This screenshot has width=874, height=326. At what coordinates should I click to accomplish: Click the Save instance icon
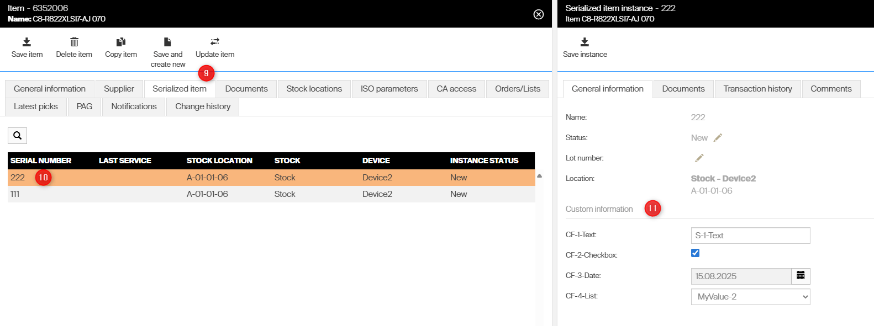[585, 42]
